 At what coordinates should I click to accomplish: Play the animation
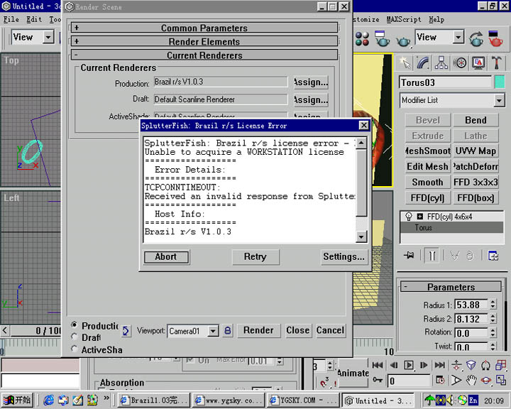[x=409, y=365]
